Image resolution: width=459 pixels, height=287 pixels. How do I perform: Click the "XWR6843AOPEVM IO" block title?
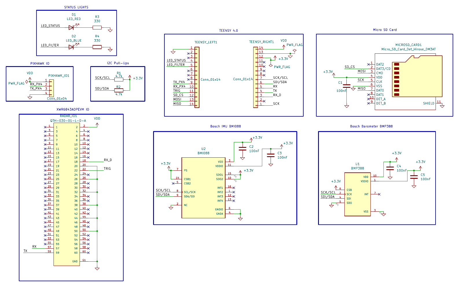point(73,109)
